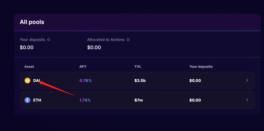Open the ETH pool name link
This screenshot has height=131, width=264.
(x=37, y=100)
